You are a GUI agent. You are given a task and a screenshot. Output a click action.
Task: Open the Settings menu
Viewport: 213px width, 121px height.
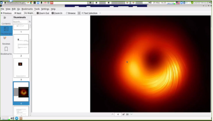tap(45, 9)
